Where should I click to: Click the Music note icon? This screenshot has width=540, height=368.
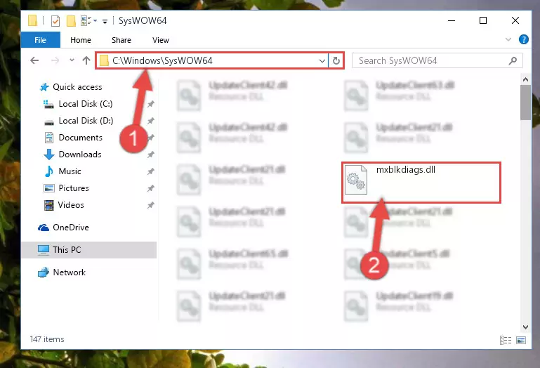(x=49, y=171)
